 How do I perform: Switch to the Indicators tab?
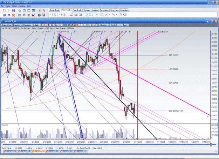124,10
